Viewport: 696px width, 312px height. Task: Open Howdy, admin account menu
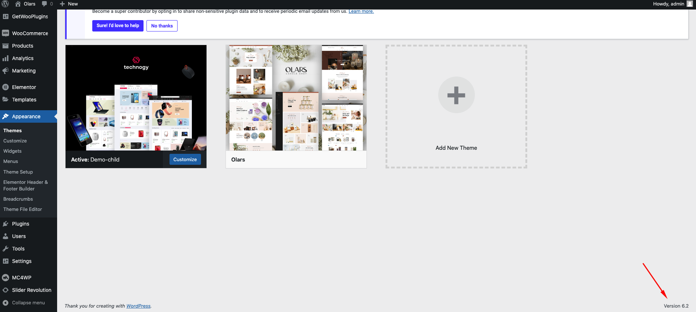(673, 4)
